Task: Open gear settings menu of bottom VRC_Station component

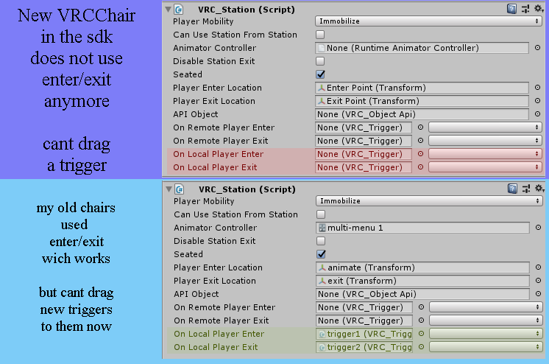Action: (x=539, y=189)
